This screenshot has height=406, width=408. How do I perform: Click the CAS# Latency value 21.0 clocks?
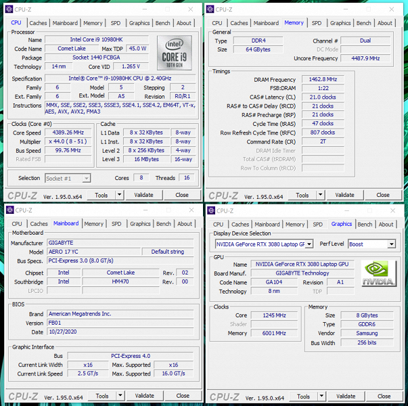[323, 97]
